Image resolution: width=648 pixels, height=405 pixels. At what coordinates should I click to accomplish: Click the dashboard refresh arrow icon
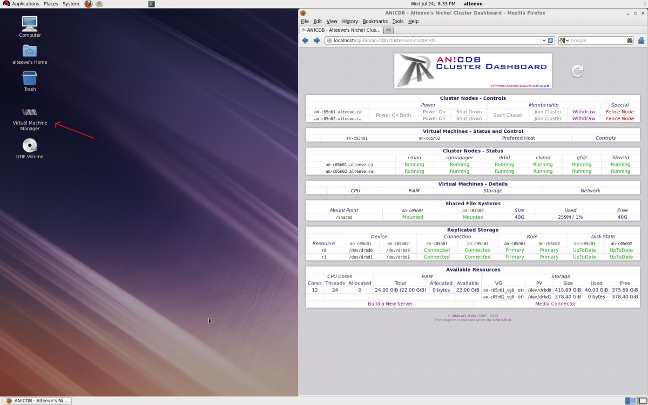click(577, 71)
